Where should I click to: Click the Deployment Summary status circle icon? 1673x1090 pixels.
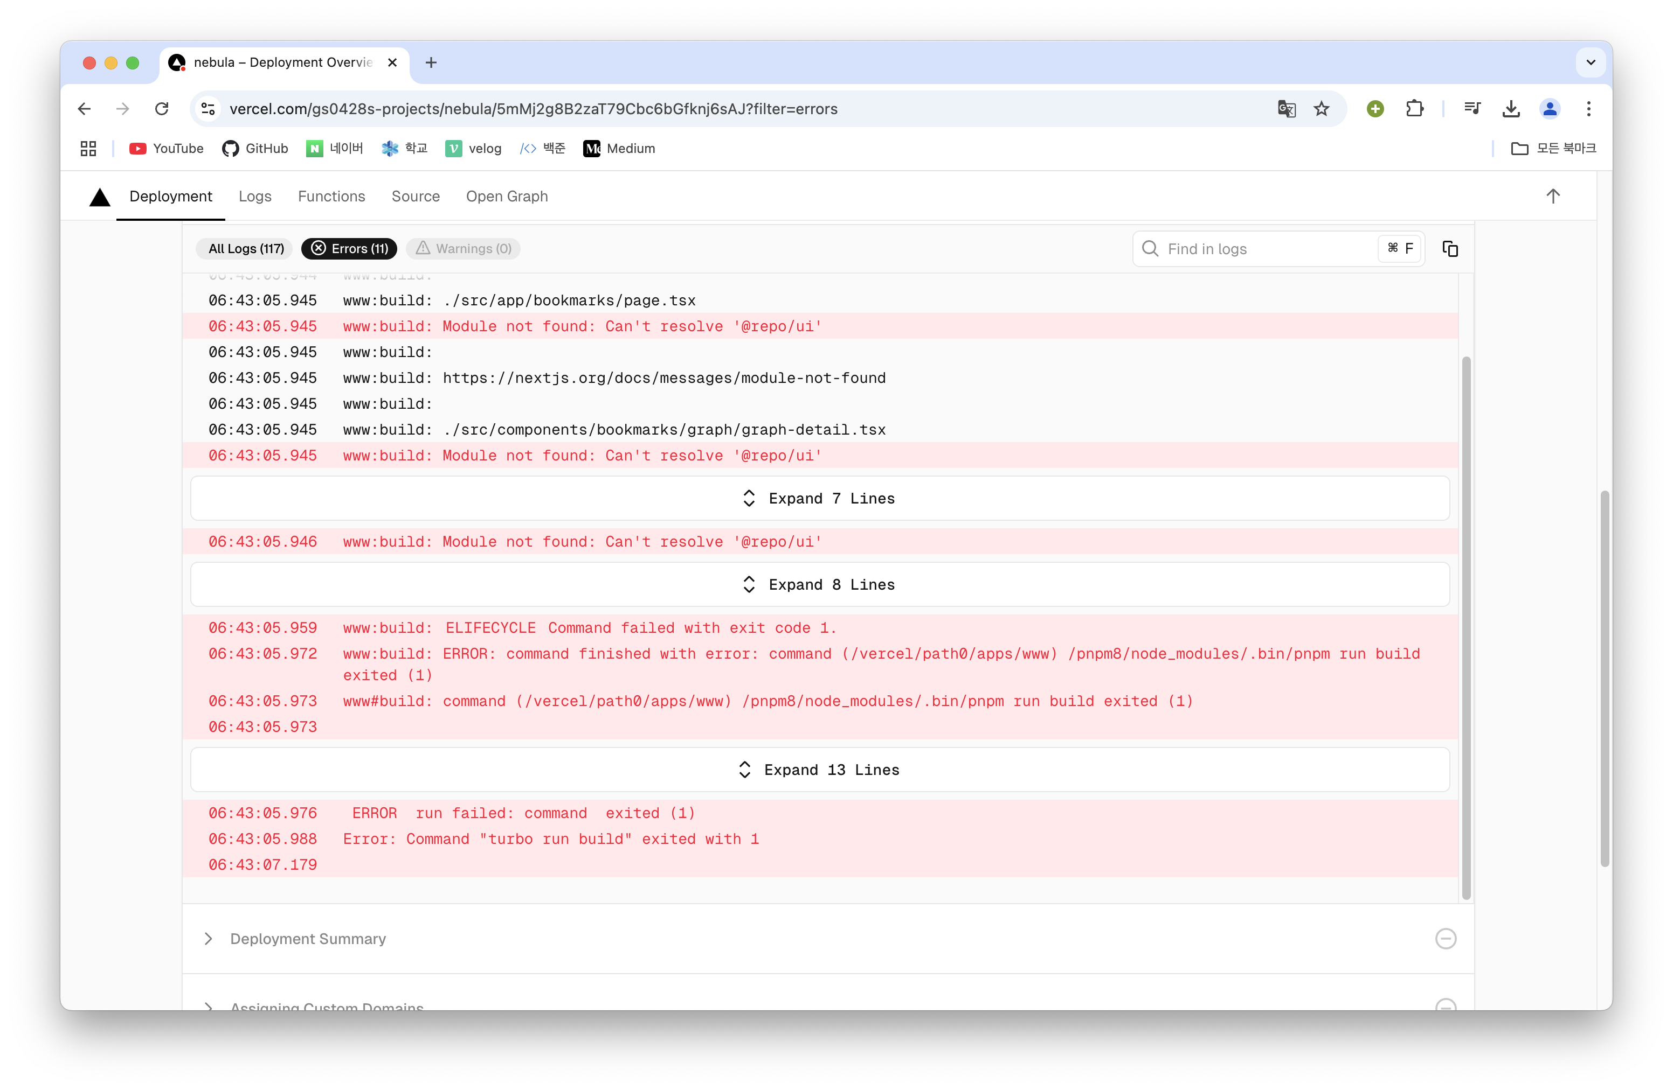pyautogui.click(x=1445, y=938)
